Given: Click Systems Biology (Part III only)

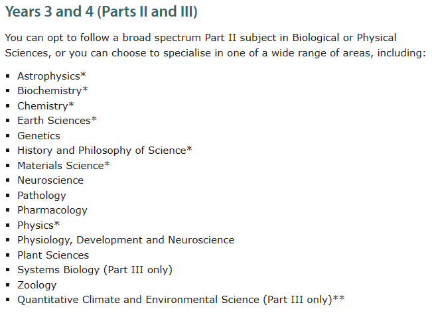Looking at the screenshot, I should tap(95, 270).
